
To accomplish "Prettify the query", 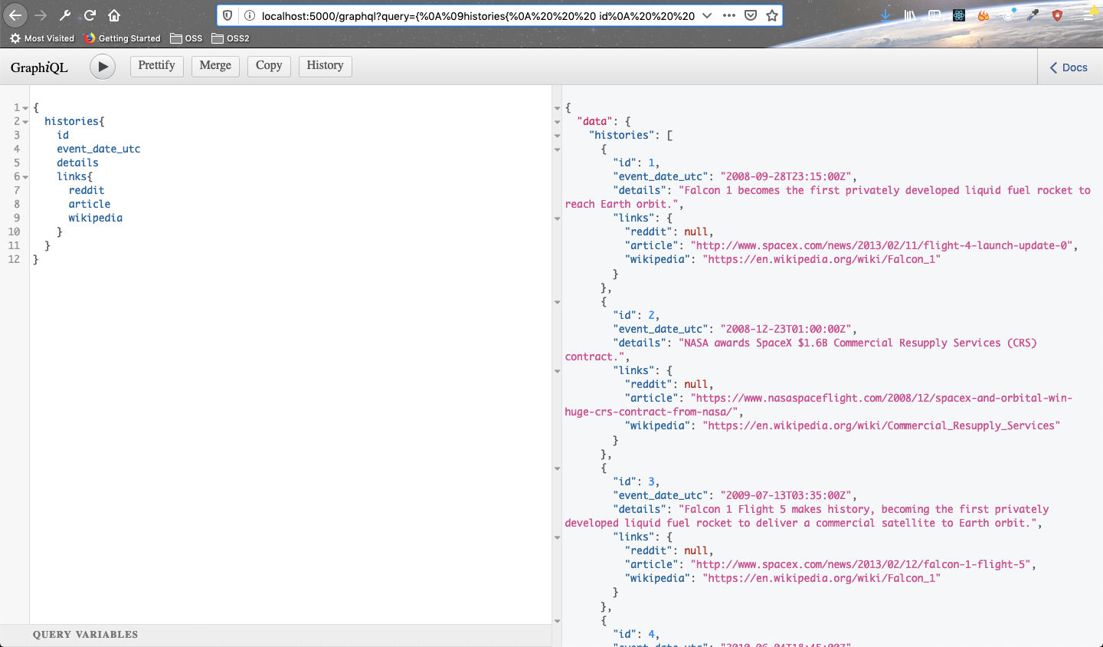I will tap(156, 66).
